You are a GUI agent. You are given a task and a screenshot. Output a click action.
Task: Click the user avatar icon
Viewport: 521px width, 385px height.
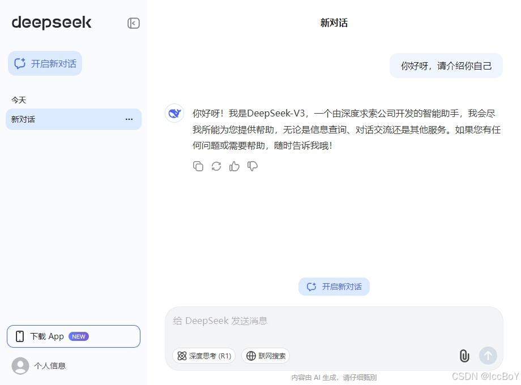(x=20, y=366)
